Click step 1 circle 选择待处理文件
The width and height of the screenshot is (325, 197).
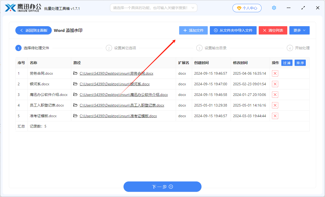(18, 48)
